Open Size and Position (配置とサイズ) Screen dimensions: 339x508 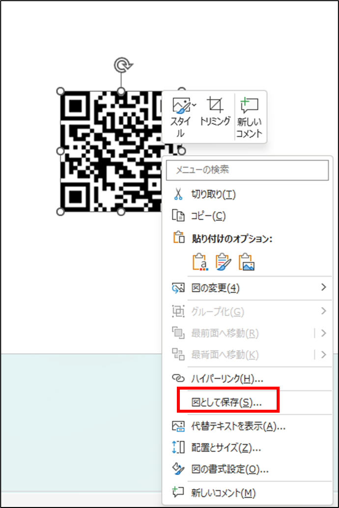226,448
